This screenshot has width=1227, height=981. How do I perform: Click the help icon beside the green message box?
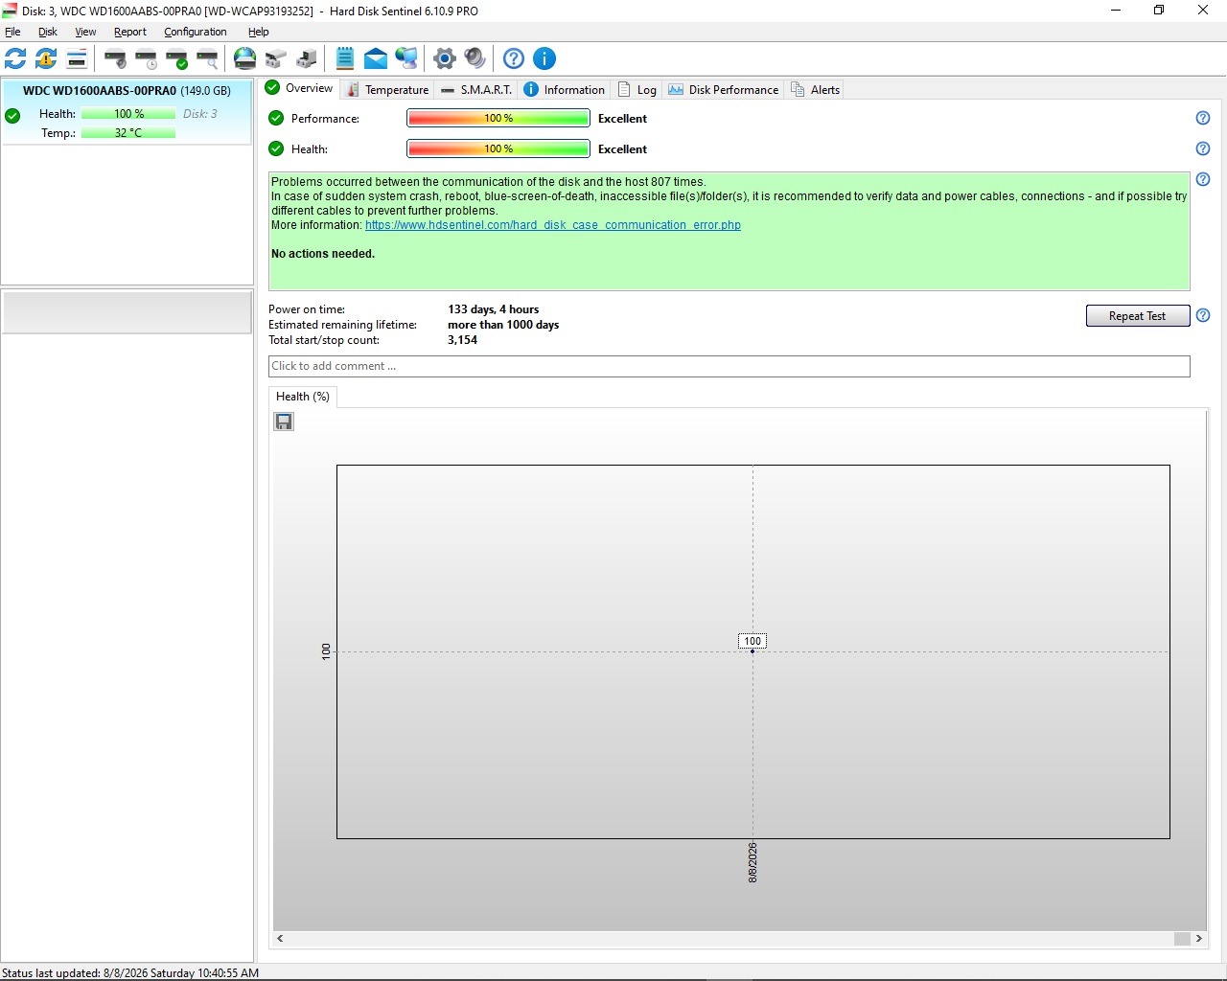coord(1203,179)
